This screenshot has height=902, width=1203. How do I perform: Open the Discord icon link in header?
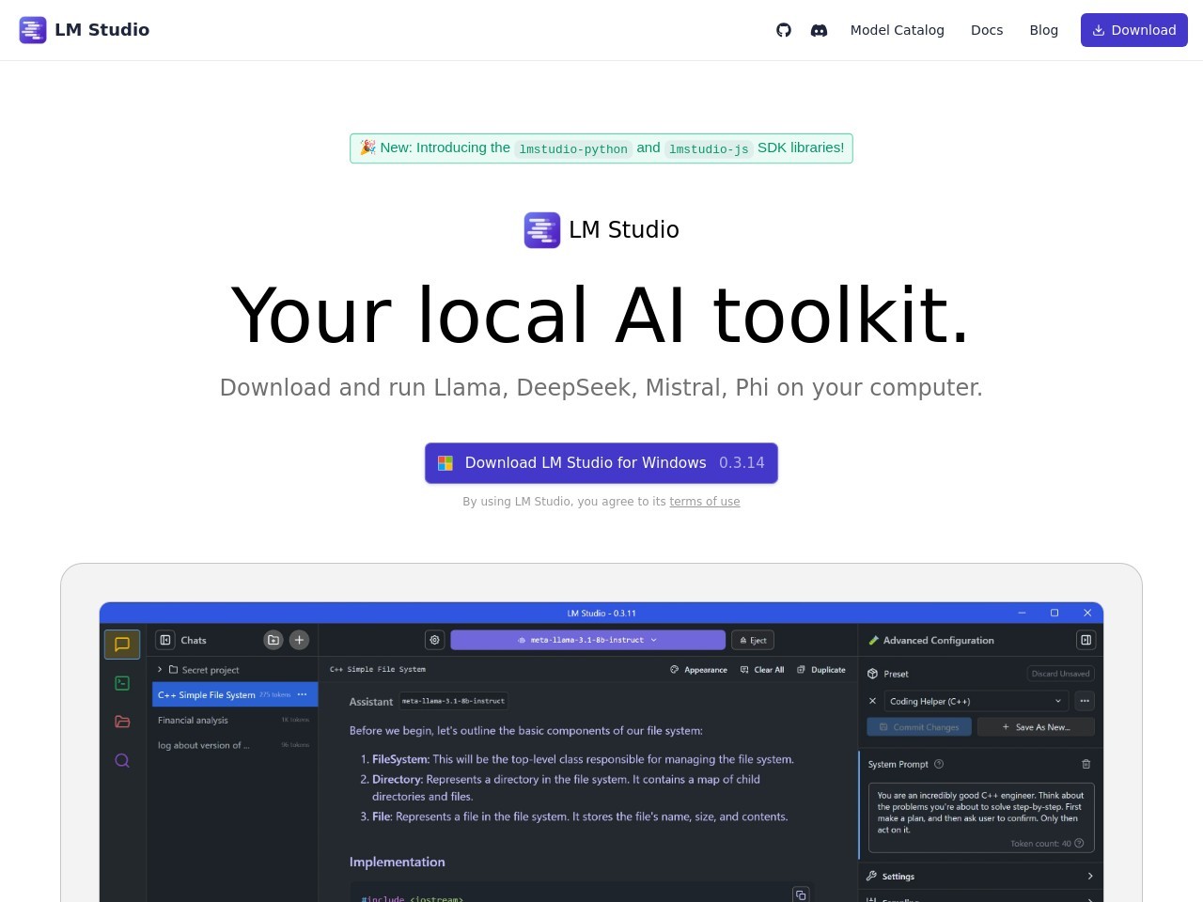(820, 30)
